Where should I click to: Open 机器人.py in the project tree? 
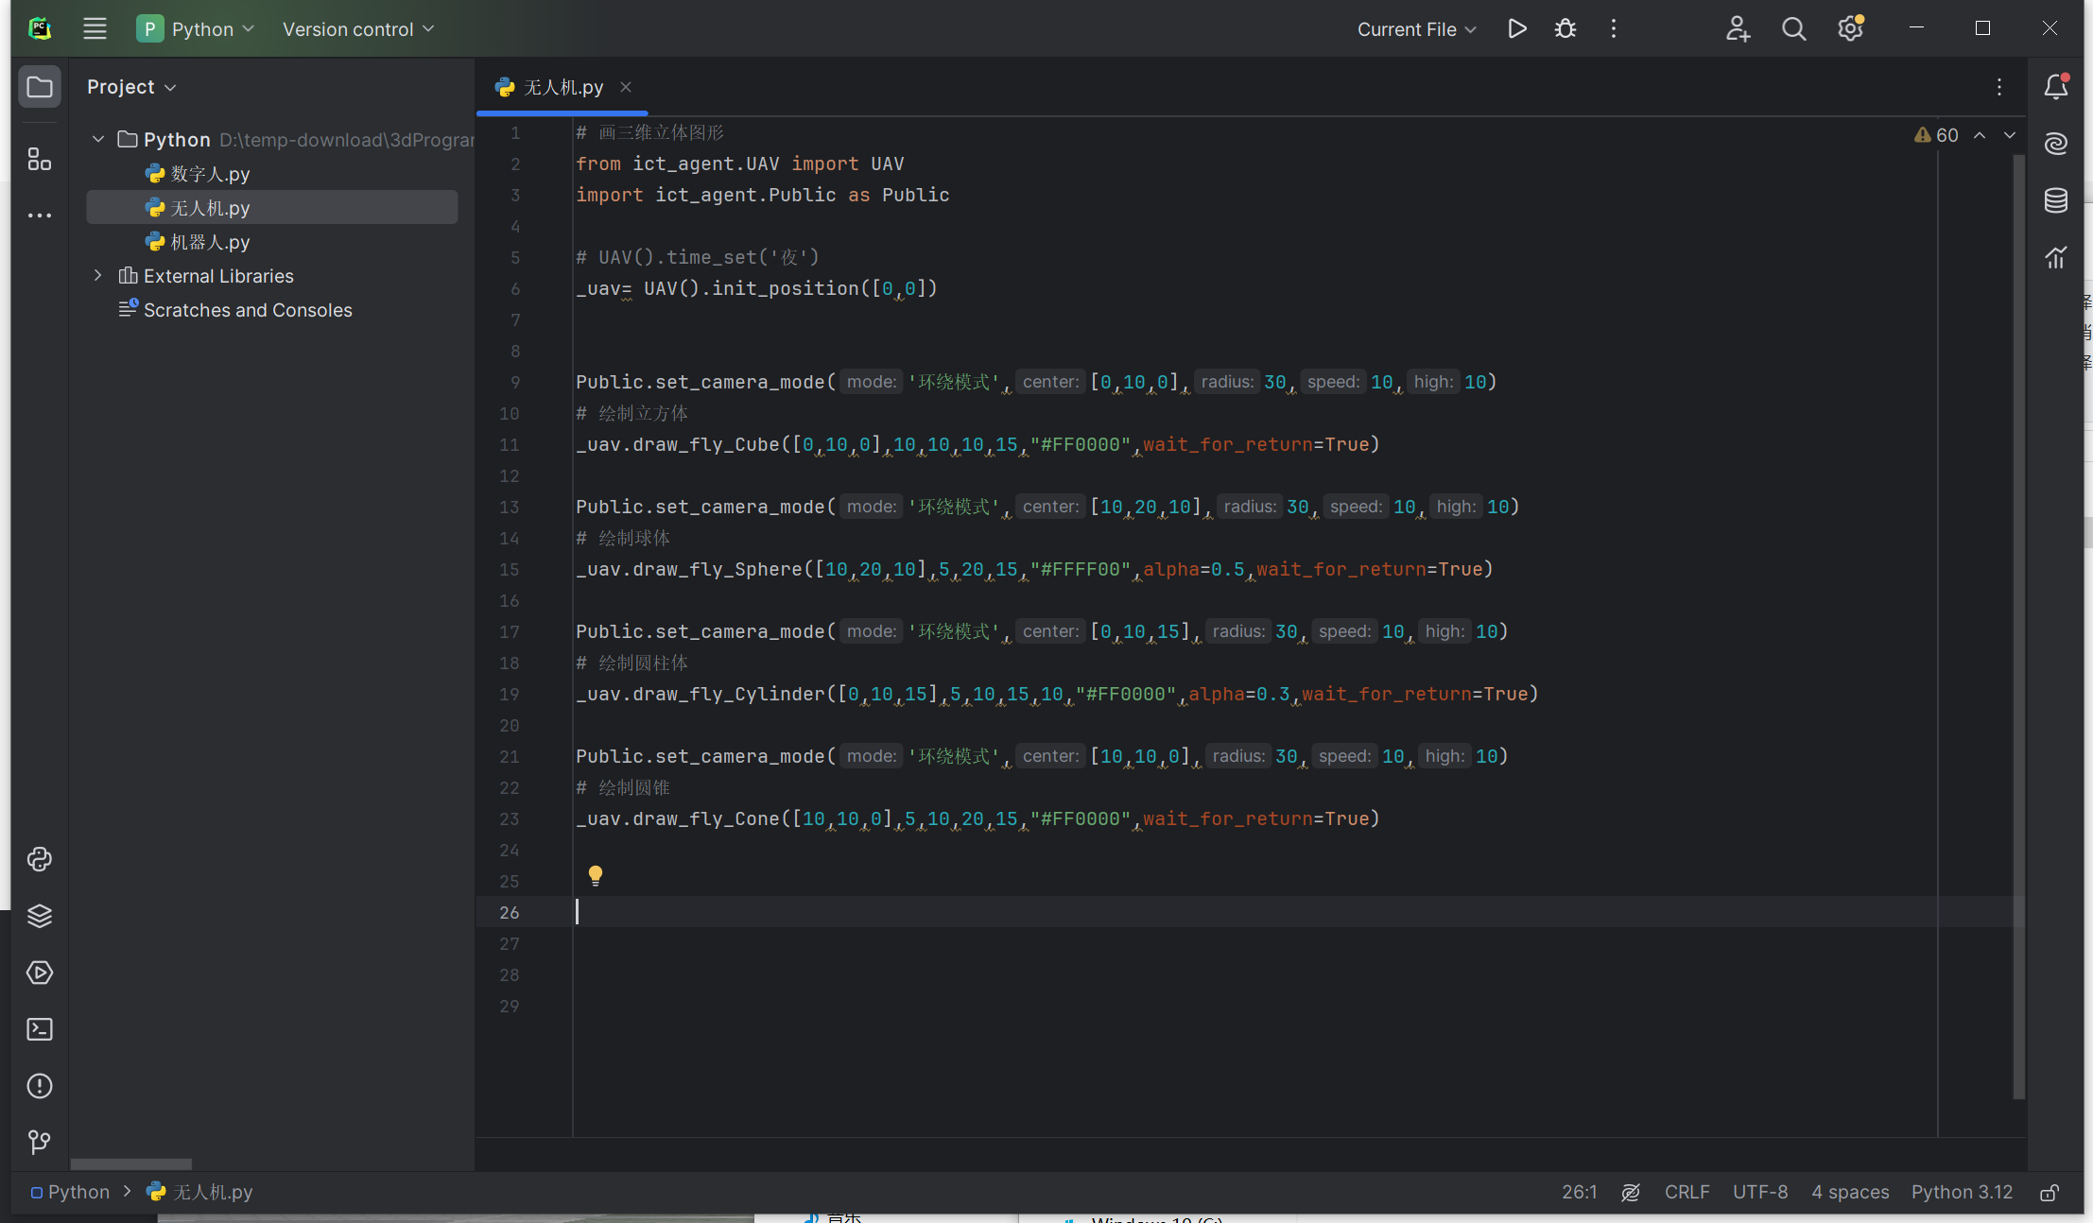tap(210, 242)
